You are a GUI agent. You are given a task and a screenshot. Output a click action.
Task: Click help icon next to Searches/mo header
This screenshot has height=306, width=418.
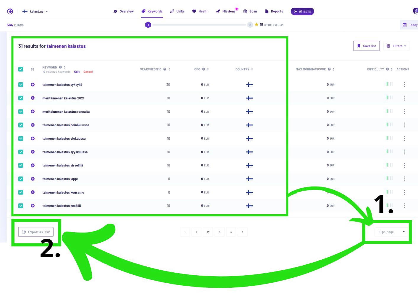(x=165, y=69)
